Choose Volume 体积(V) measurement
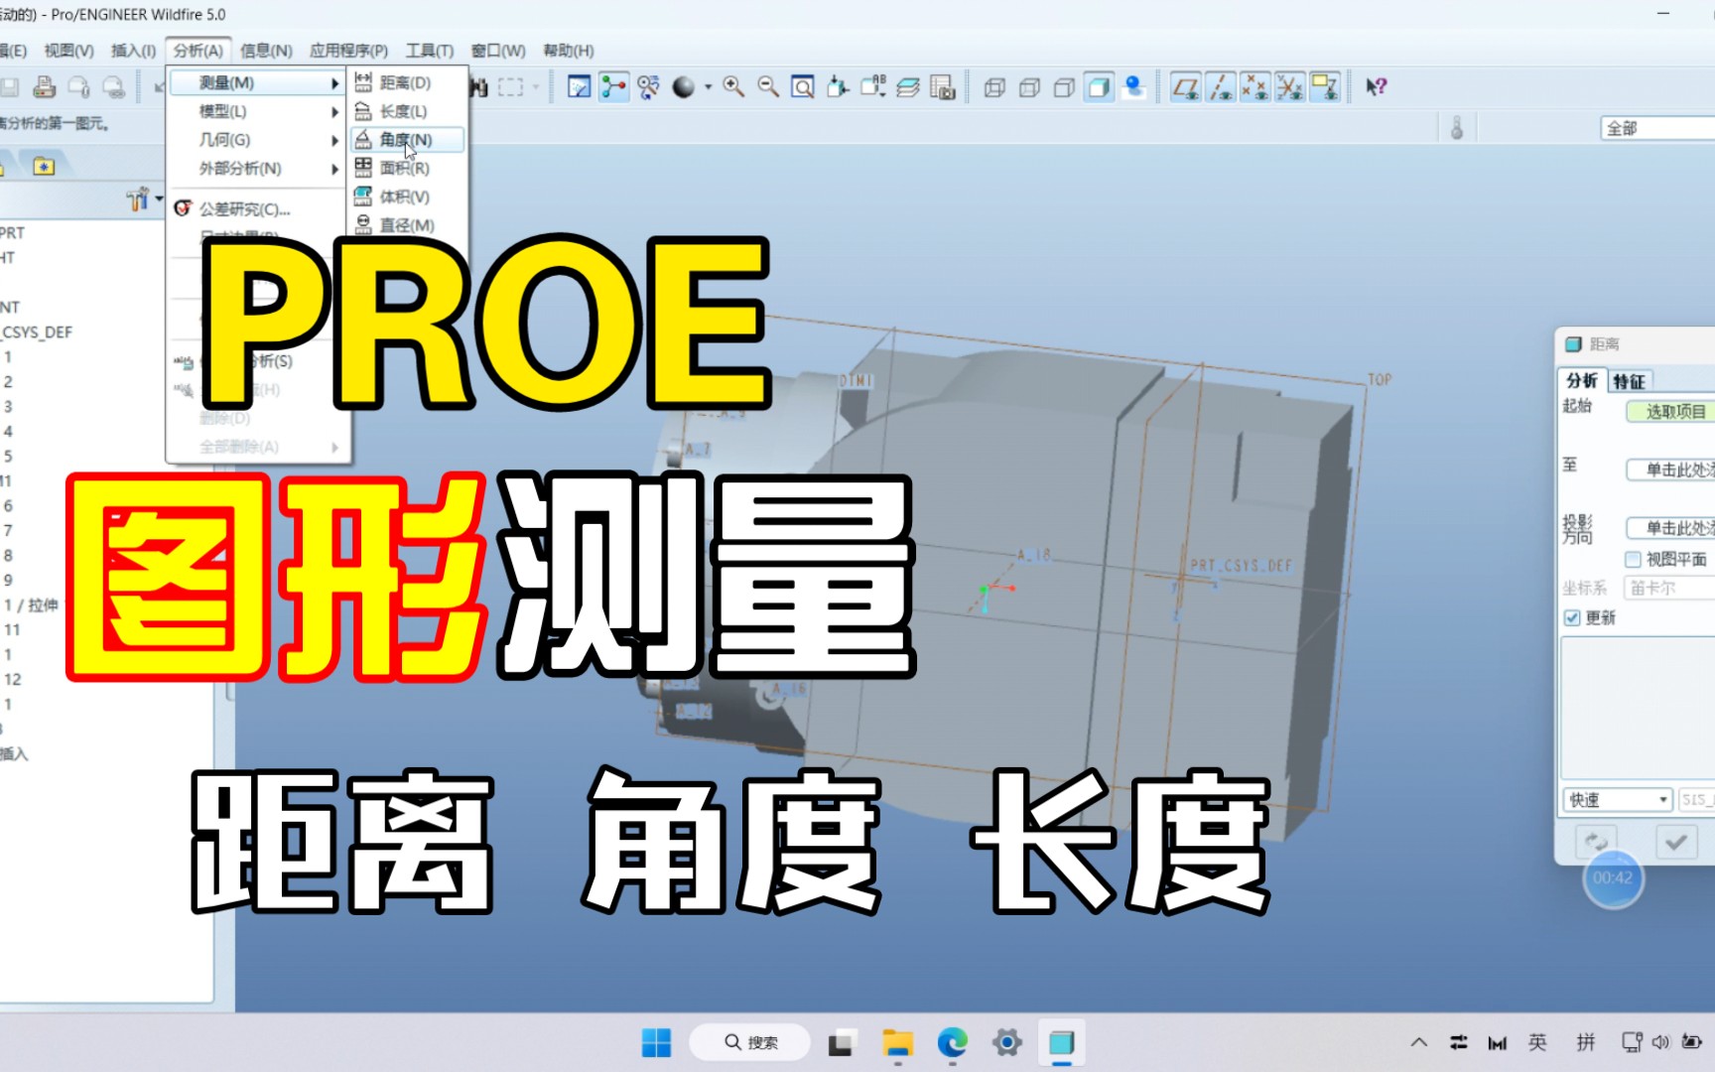1715x1072 pixels. pyautogui.click(x=407, y=198)
